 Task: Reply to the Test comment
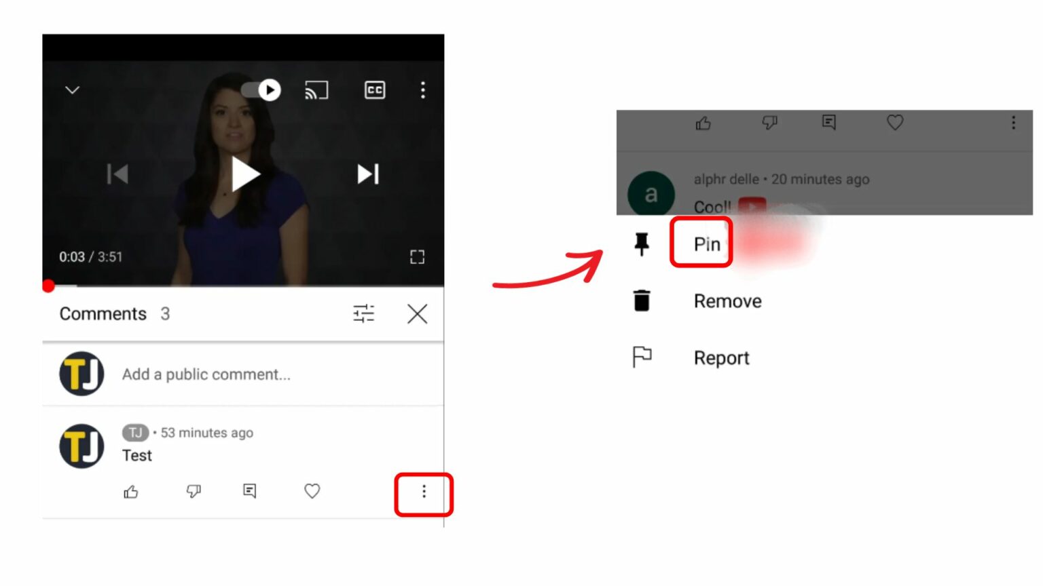point(249,492)
